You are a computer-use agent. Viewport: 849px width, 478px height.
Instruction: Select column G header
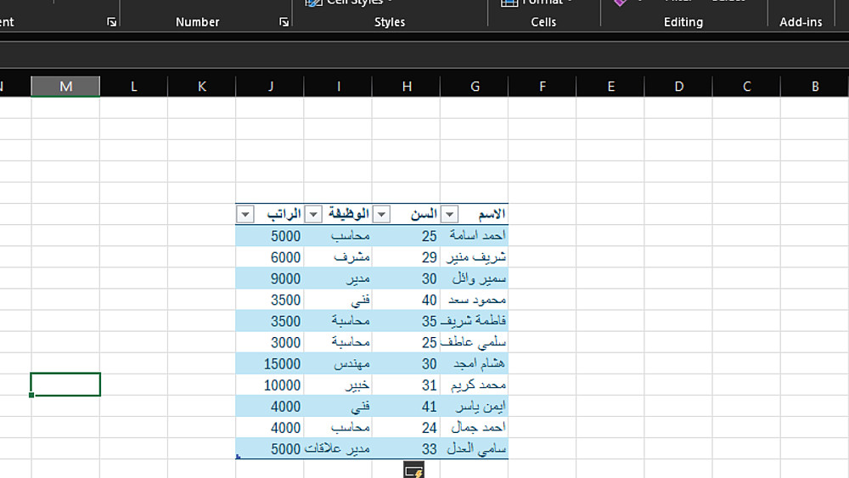[475, 86]
